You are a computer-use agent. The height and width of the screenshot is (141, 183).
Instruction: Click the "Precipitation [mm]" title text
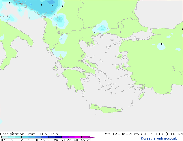[x=18, y=134]
